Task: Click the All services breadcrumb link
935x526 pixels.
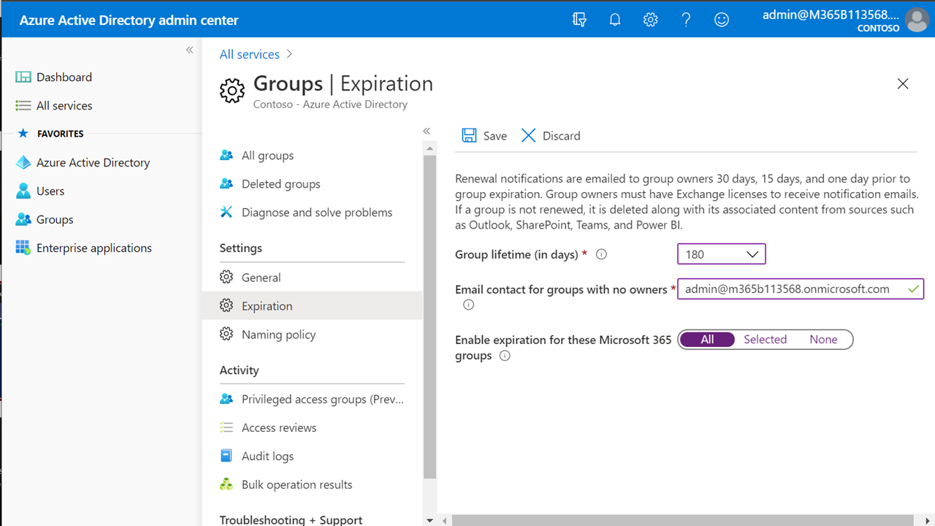Action: [250, 54]
